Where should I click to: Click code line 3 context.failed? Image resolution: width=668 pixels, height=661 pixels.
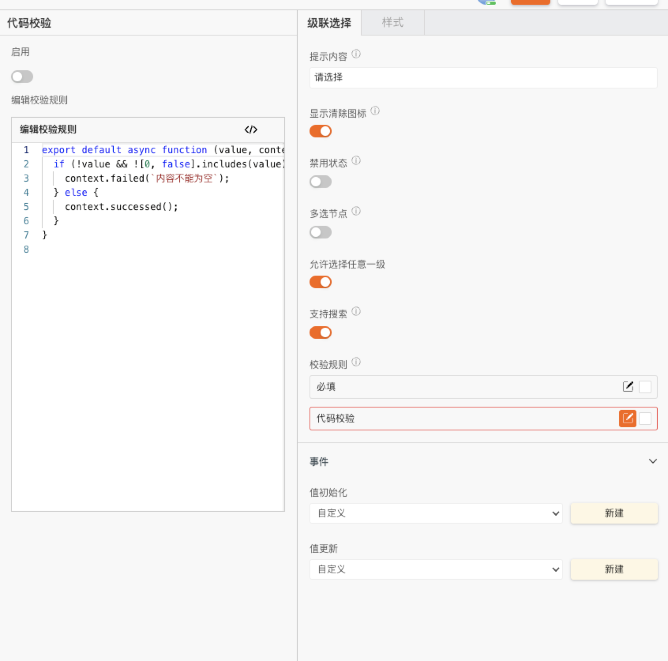[147, 178]
